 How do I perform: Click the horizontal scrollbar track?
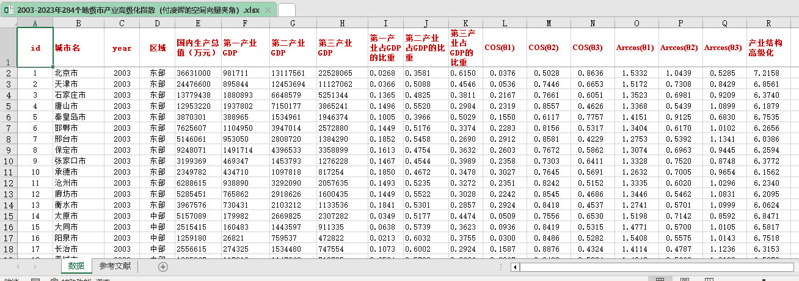654,267
